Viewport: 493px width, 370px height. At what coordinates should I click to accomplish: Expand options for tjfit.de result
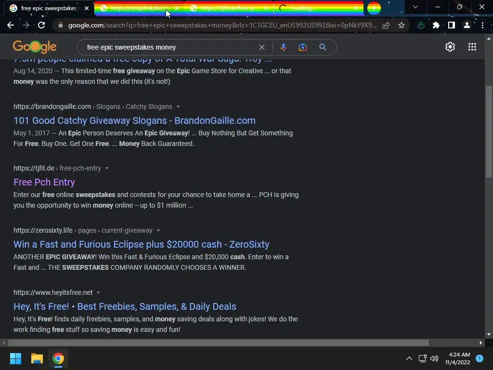click(107, 168)
